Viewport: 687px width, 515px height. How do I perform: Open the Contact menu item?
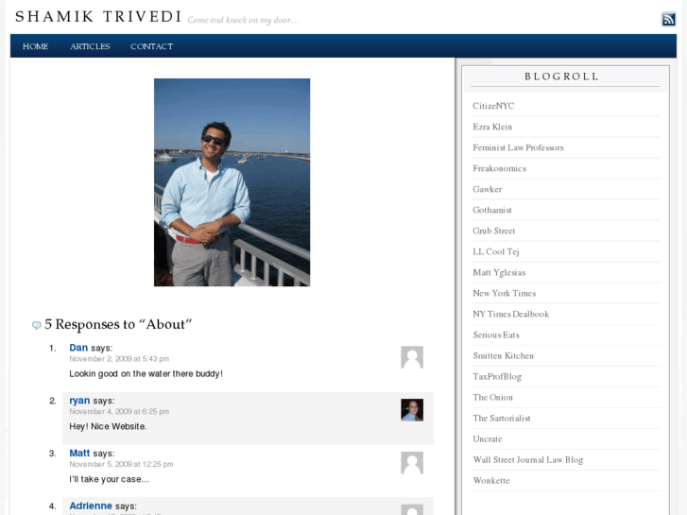pos(151,46)
